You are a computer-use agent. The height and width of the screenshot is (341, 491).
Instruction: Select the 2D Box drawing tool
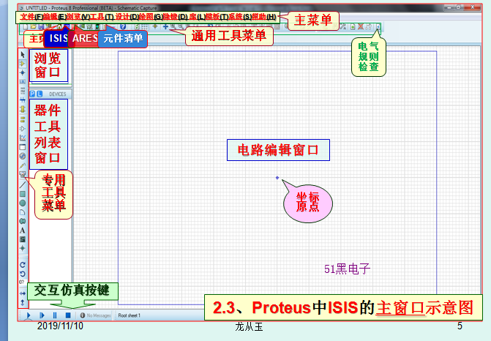[x=23, y=194]
